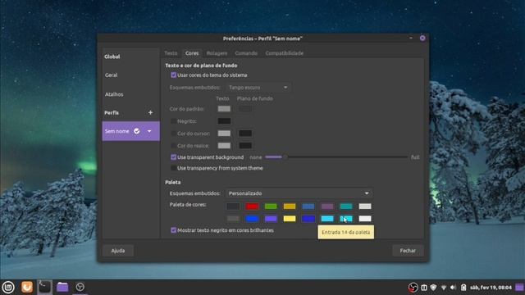This screenshot has width=525, height=295.
Task: Edit the green palette swatch
Action: [x=271, y=206]
